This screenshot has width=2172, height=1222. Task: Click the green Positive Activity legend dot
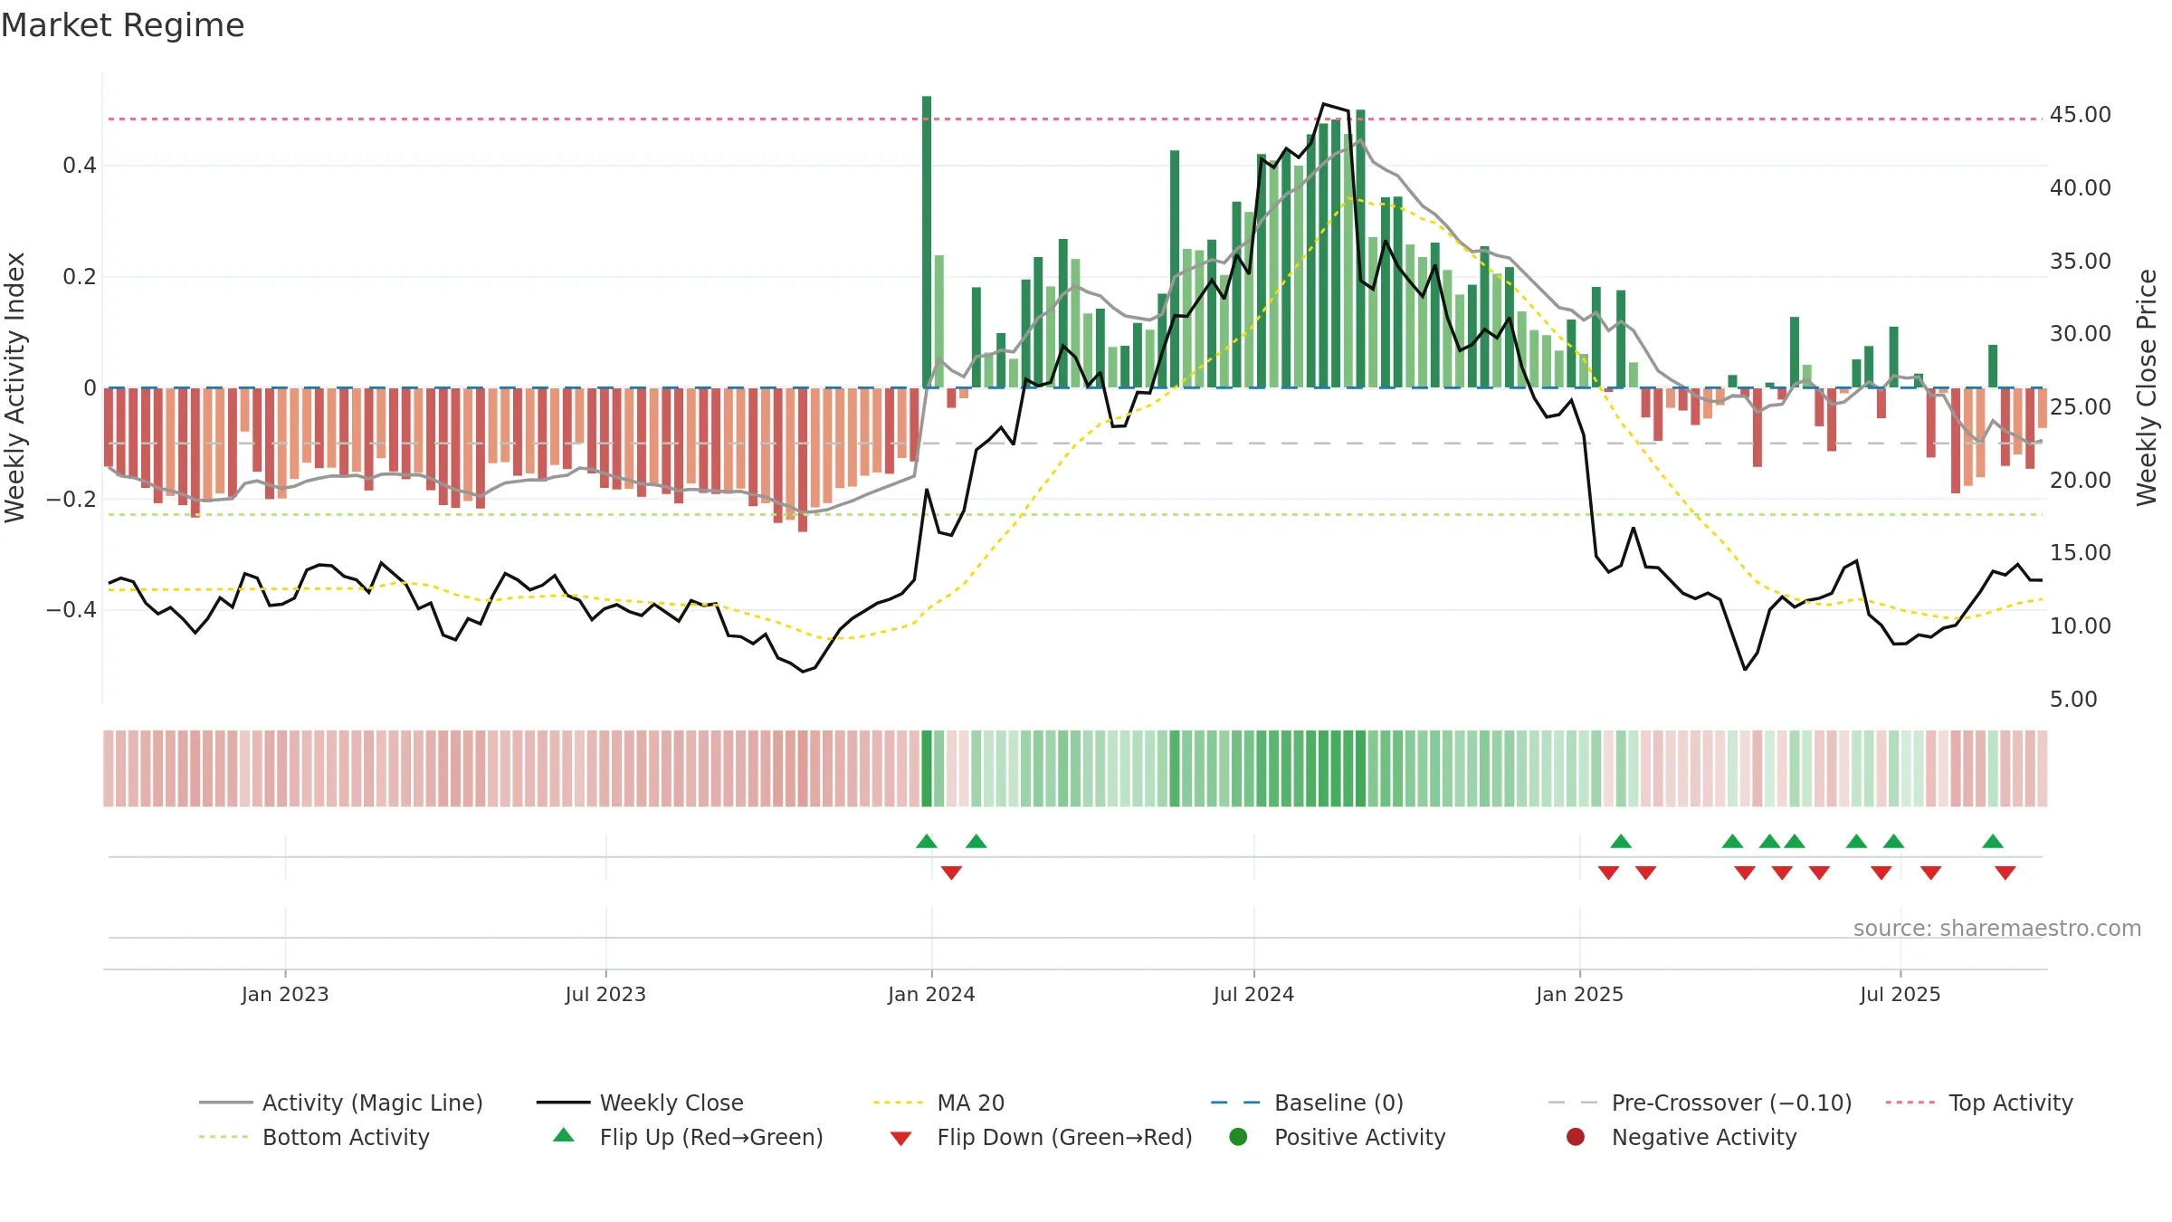pos(1239,1137)
